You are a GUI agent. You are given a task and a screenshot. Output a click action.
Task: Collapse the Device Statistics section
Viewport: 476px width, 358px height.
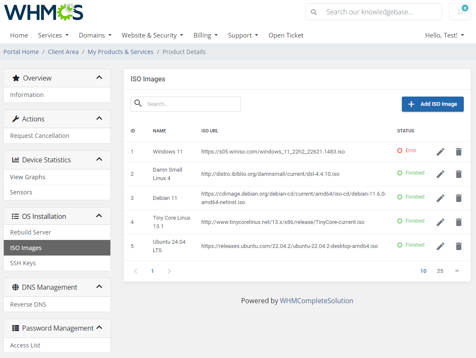click(x=99, y=159)
